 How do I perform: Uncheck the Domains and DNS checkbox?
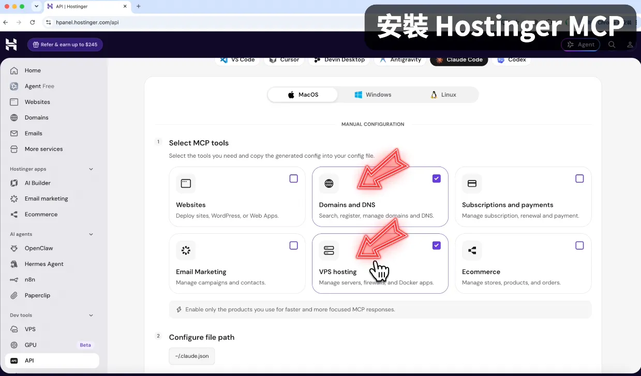pos(437,178)
